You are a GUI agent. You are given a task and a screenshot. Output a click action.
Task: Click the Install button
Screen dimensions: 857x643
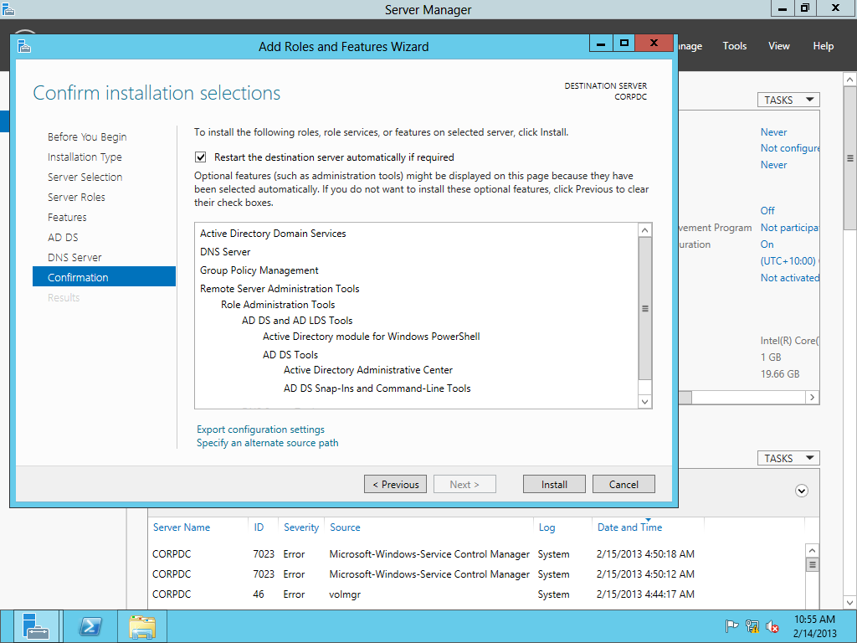click(554, 484)
